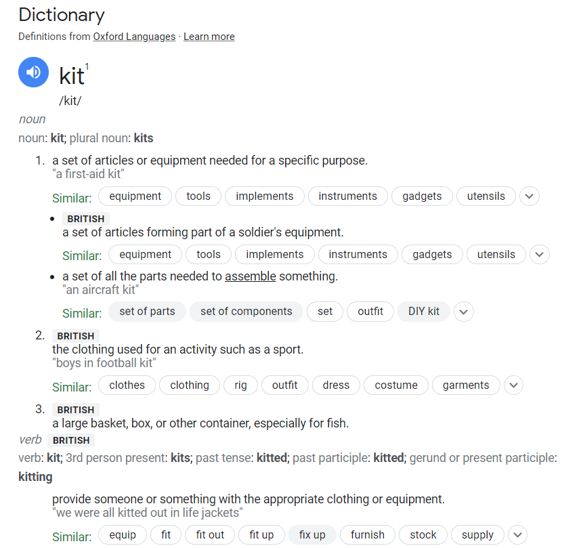This screenshot has height=548, width=581.
Task: Click the 'furnish' synonym chip
Action: pyautogui.click(x=368, y=534)
